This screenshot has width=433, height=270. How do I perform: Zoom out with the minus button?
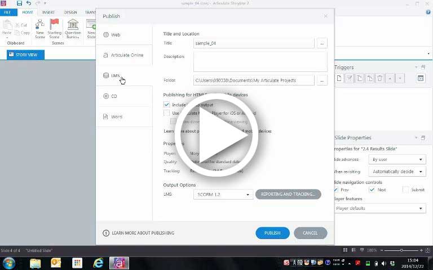click(382, 250)
